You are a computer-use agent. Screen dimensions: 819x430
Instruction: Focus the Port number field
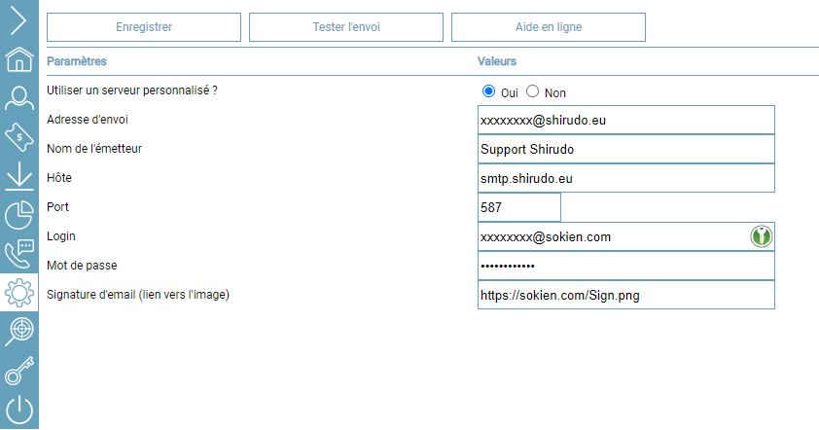coord(519,207)
